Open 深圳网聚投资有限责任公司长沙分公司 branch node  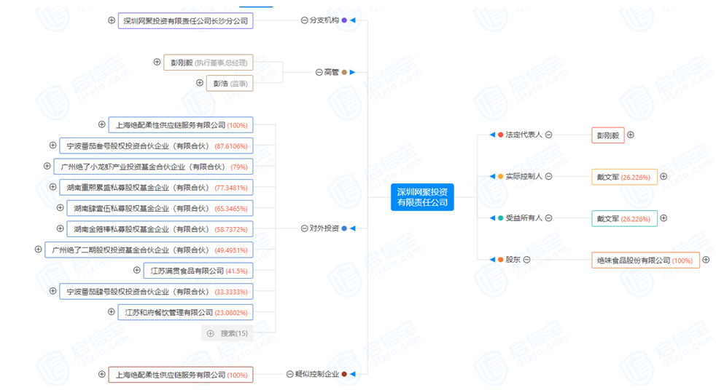(185, 21)
